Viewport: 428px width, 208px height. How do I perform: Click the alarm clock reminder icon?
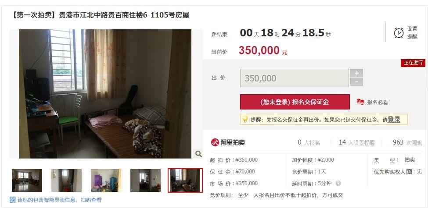[x=399, y=33]
